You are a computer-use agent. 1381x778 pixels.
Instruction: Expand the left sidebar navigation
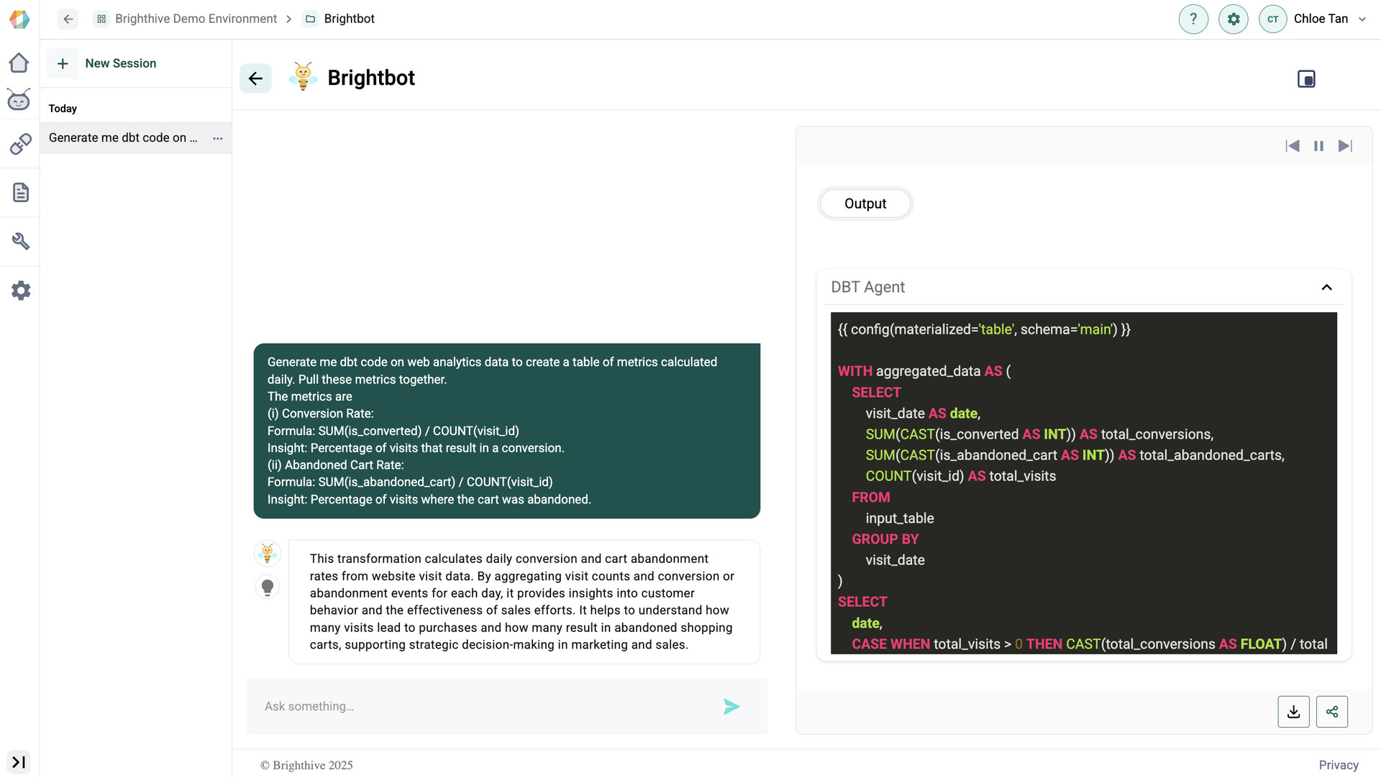tap(19, 761)
